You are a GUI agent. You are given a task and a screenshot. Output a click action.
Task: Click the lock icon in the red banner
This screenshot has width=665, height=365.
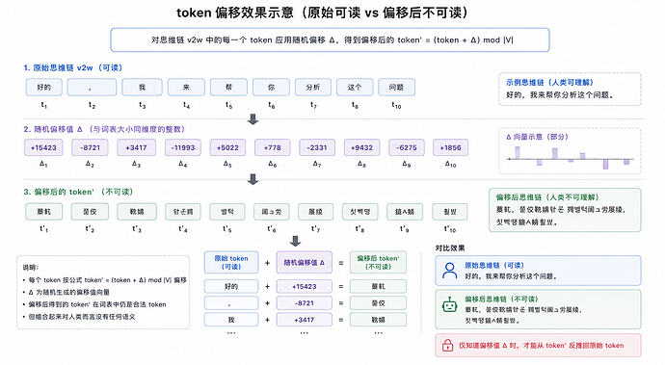[447, 346]
